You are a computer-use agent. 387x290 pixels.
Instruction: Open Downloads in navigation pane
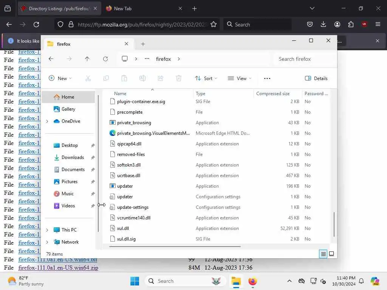tap(73, 157)
